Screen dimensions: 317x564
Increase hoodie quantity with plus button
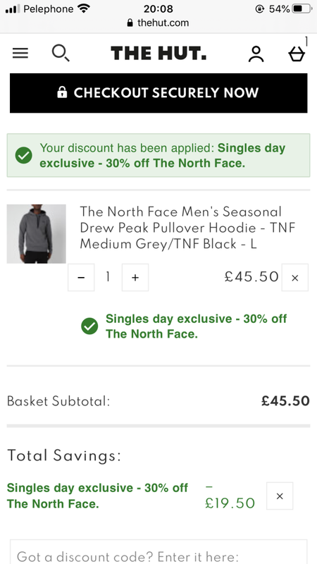[135, 277]
